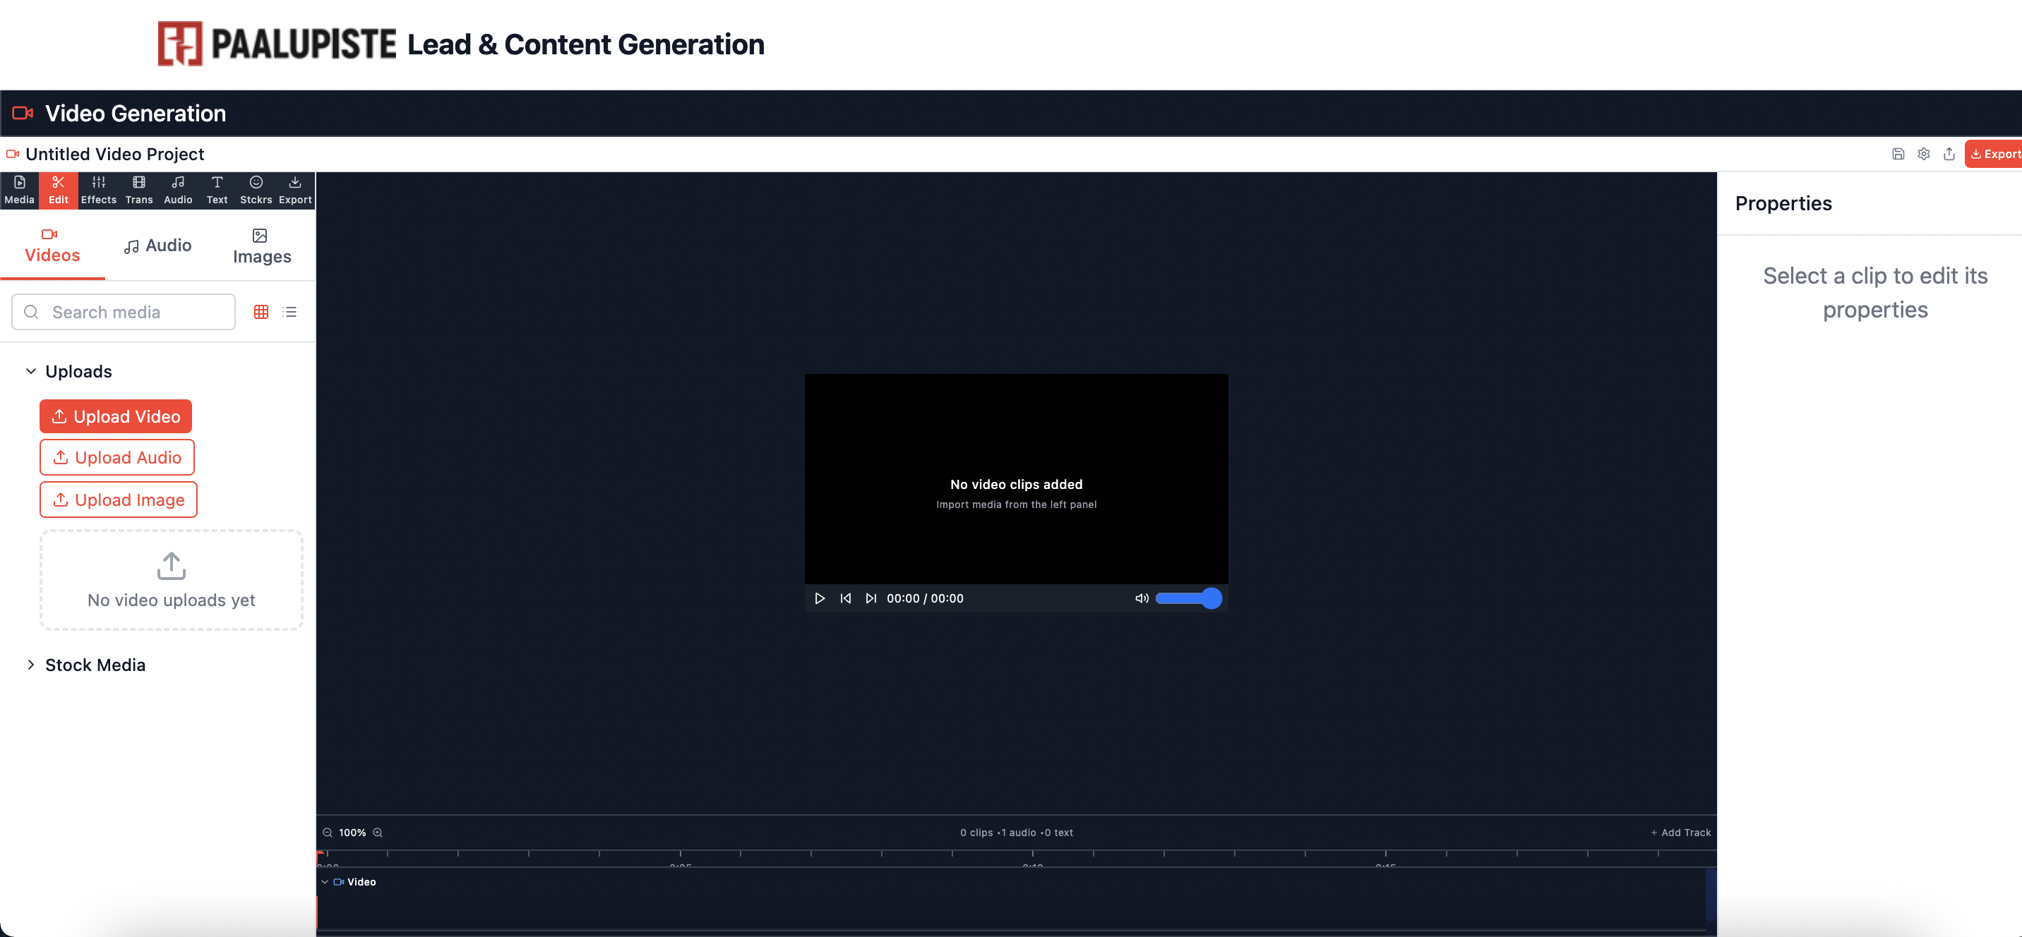Image resolution: width=2022 pixels, height=937 pixels.
Task: Click the black video preview canvas
Action: [1017, 478]
